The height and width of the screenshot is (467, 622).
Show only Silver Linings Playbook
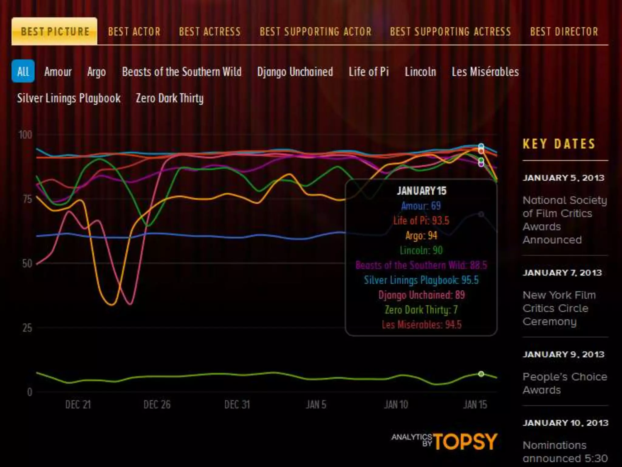(x=69, y=98)
